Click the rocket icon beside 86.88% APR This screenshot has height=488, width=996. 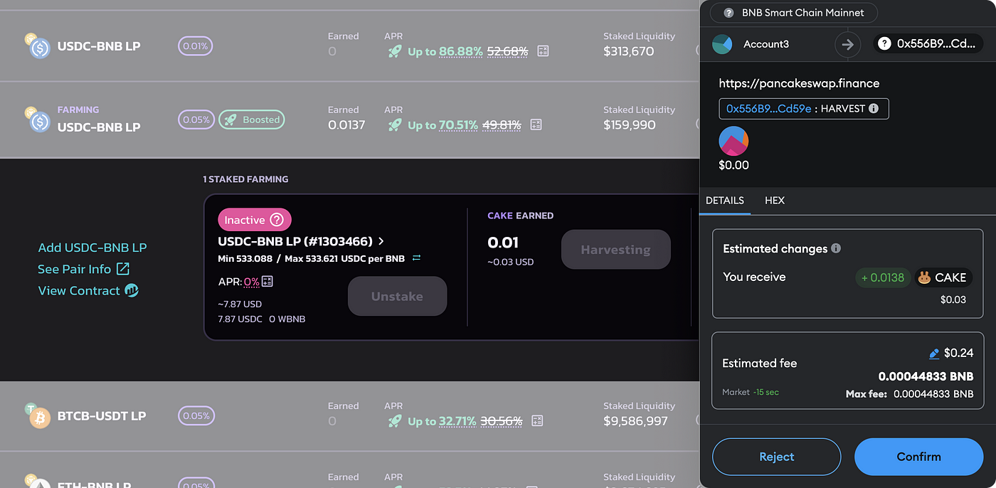pyautogui.click(x=395, y=51)
